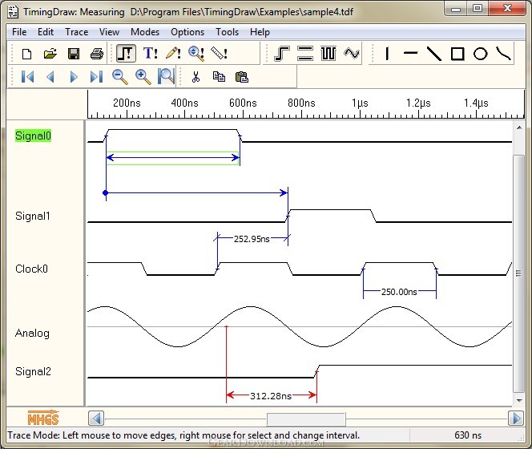Add an analog sine wave trace
532x449 pixels.
tap(352, 54)
